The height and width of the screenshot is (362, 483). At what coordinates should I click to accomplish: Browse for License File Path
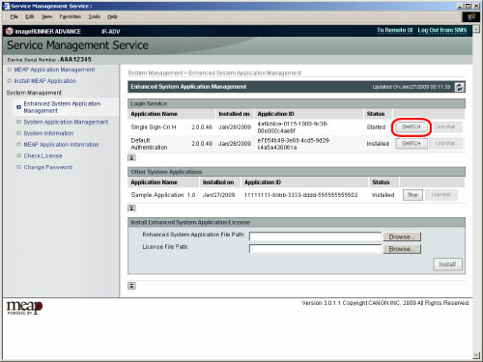coord(402,249)
